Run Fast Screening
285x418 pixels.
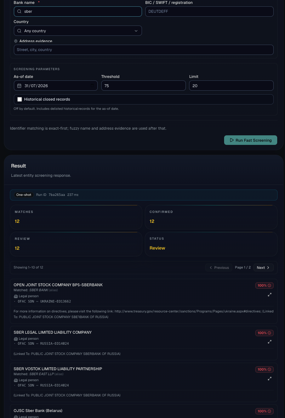click(251, 140)
